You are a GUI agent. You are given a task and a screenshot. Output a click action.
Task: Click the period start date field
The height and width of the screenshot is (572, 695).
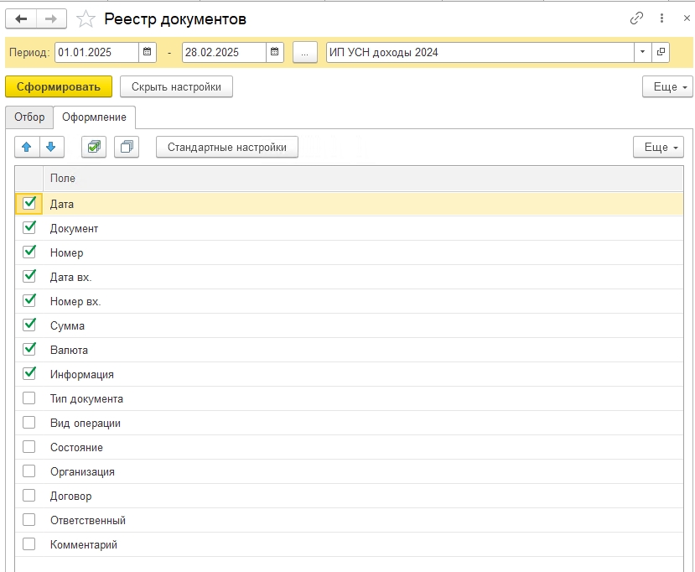pos(96,52)
